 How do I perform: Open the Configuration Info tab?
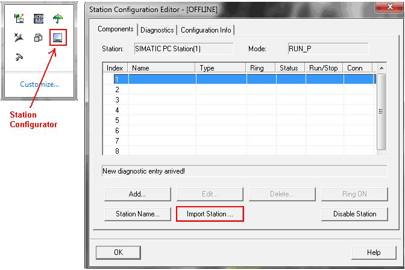(x=206, y=30)
